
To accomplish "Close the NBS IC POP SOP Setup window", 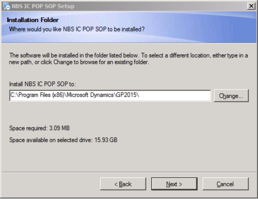I will [x=251, y=6].
